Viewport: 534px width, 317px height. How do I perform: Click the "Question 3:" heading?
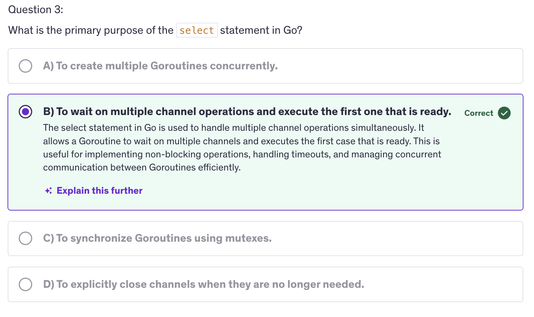pyautogui.click(x=36, y=10)
